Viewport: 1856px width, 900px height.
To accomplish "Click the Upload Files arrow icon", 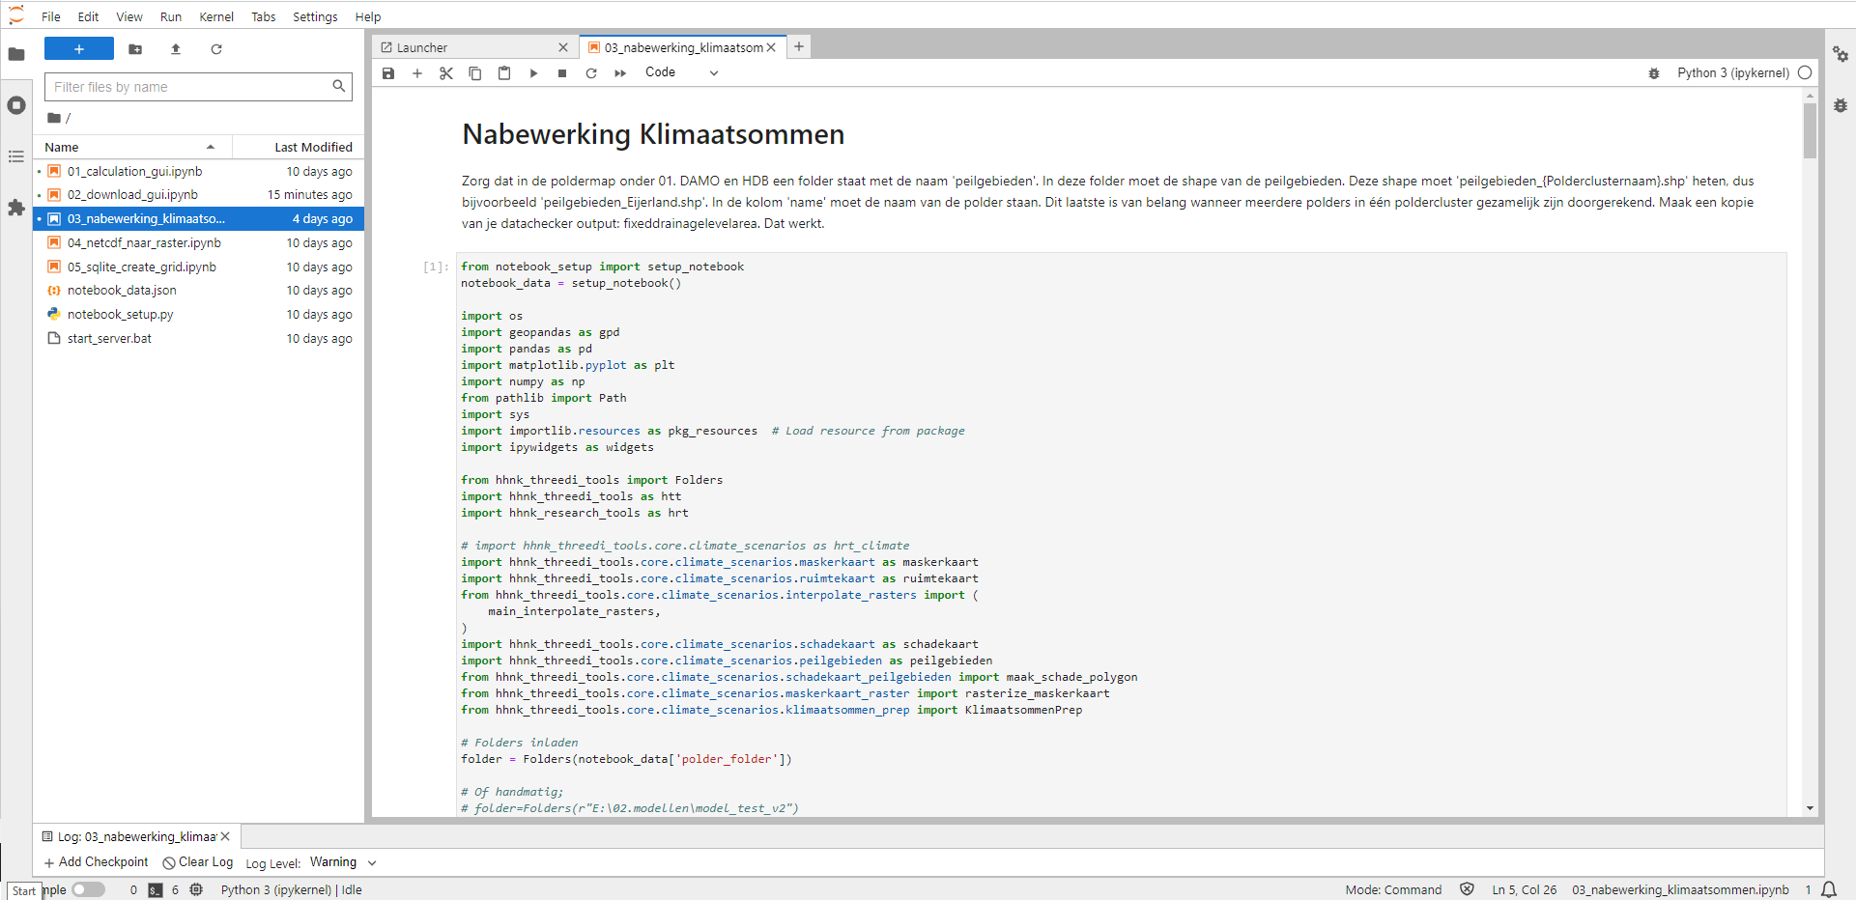I will point(176,49).
